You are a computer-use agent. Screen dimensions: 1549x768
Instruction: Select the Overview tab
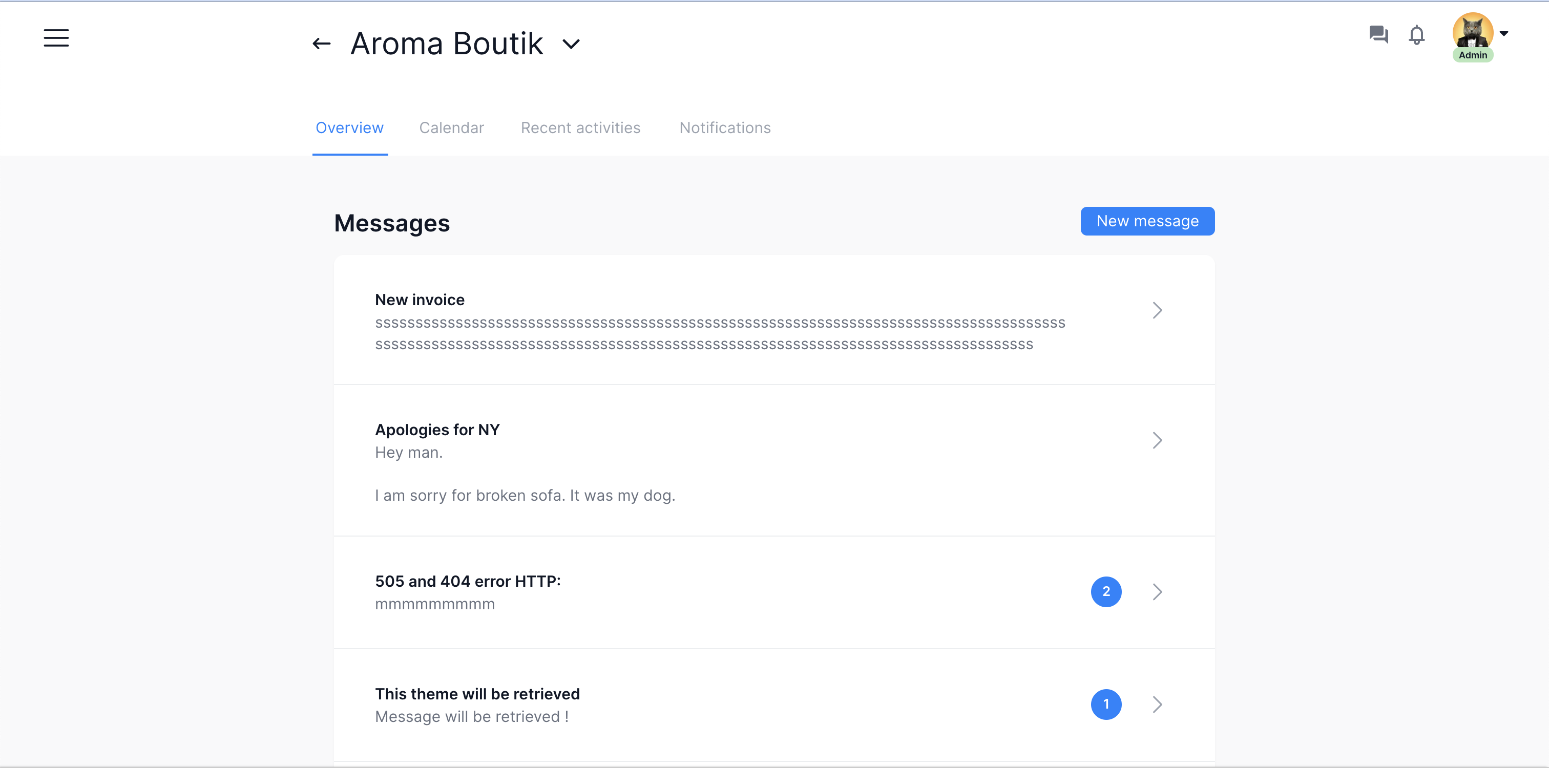[349, 127]
